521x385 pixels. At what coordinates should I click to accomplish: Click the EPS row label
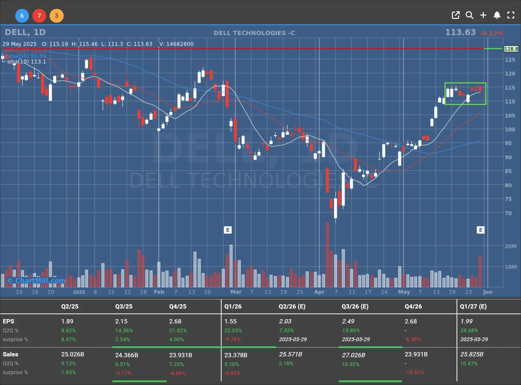pos(8,321)
